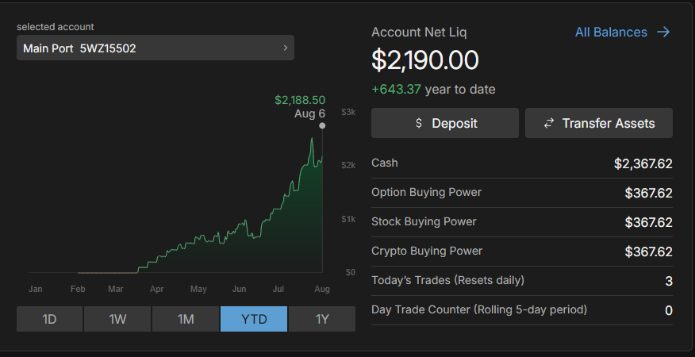
Task: Click the dollar sign icon on Deposit
Action: pos(419,123)
